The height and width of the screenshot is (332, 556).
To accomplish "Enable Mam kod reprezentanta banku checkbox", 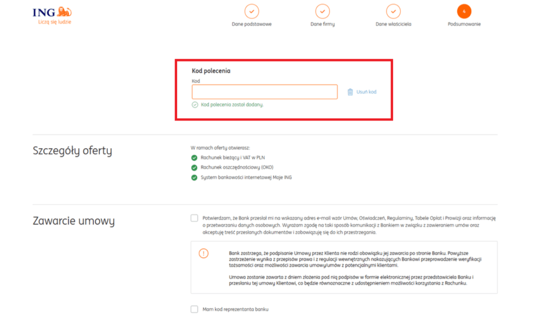I will (194, 309).
